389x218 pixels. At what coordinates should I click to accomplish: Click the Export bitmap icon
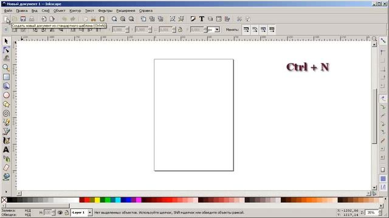pos(52,19)
